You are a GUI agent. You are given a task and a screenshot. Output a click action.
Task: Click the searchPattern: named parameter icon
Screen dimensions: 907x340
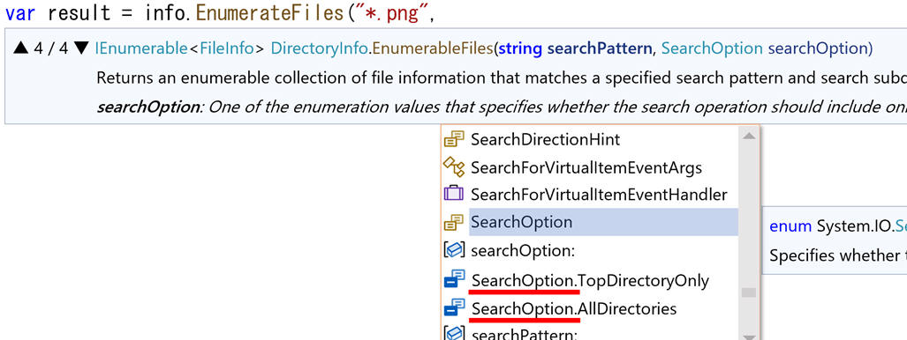click(x=454, y=332)
